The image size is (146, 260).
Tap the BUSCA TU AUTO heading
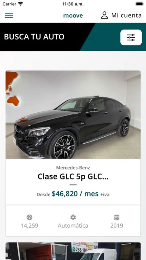click(34, 37)
